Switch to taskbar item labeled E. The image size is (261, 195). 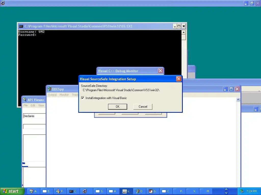pyautogui.click(x=47, y=191)
